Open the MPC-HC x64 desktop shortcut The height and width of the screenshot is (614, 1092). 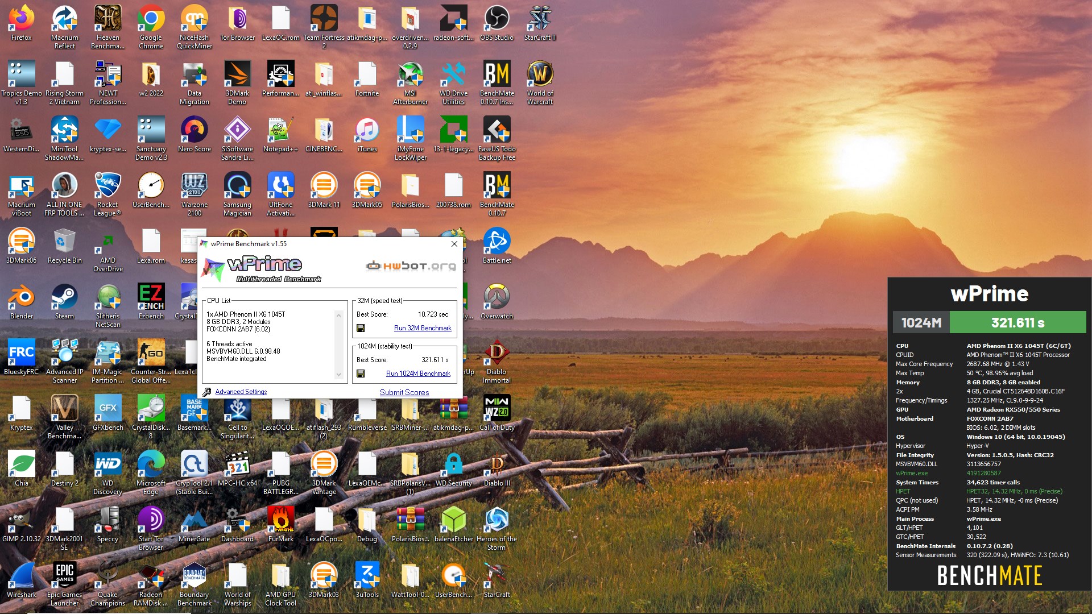point(238,468)
